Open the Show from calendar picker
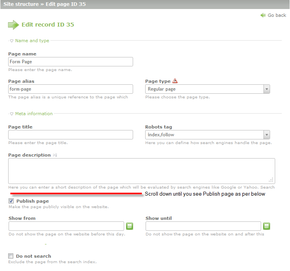Viewport: 290px width, 271px height. 130,226
